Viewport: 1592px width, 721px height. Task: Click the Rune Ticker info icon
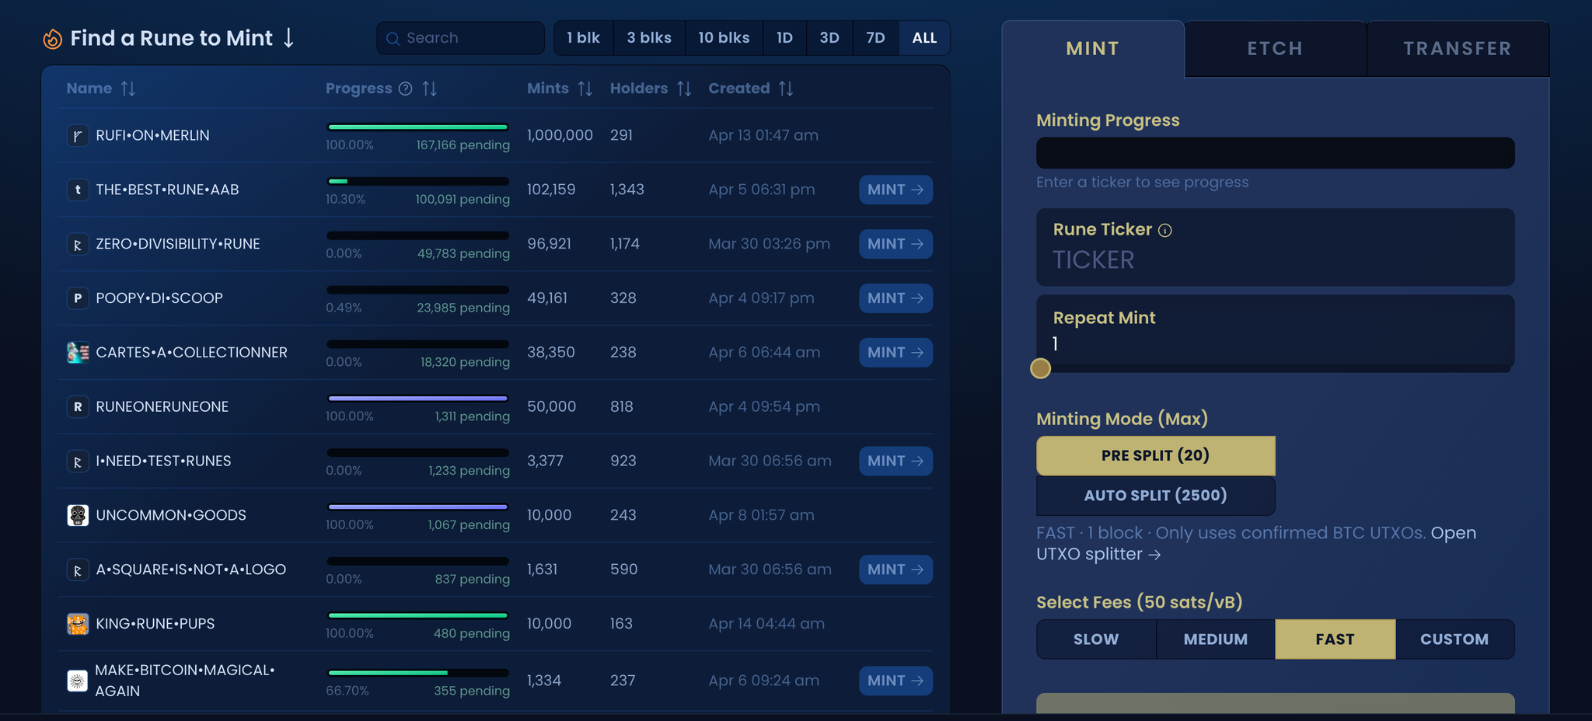point(1164,230)
